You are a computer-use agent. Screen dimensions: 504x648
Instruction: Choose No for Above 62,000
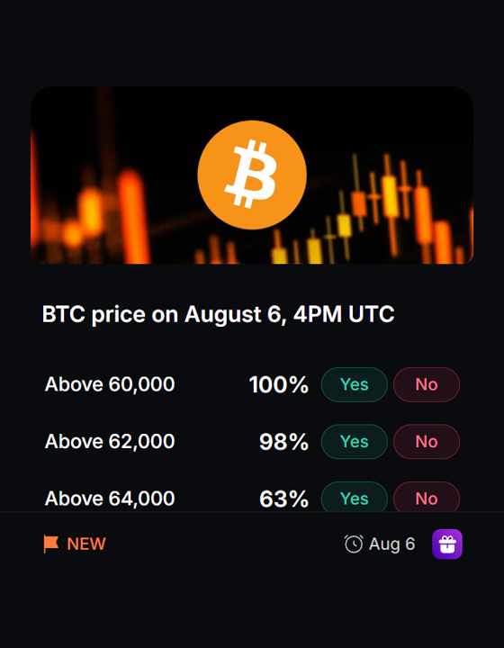pos(427,441)
